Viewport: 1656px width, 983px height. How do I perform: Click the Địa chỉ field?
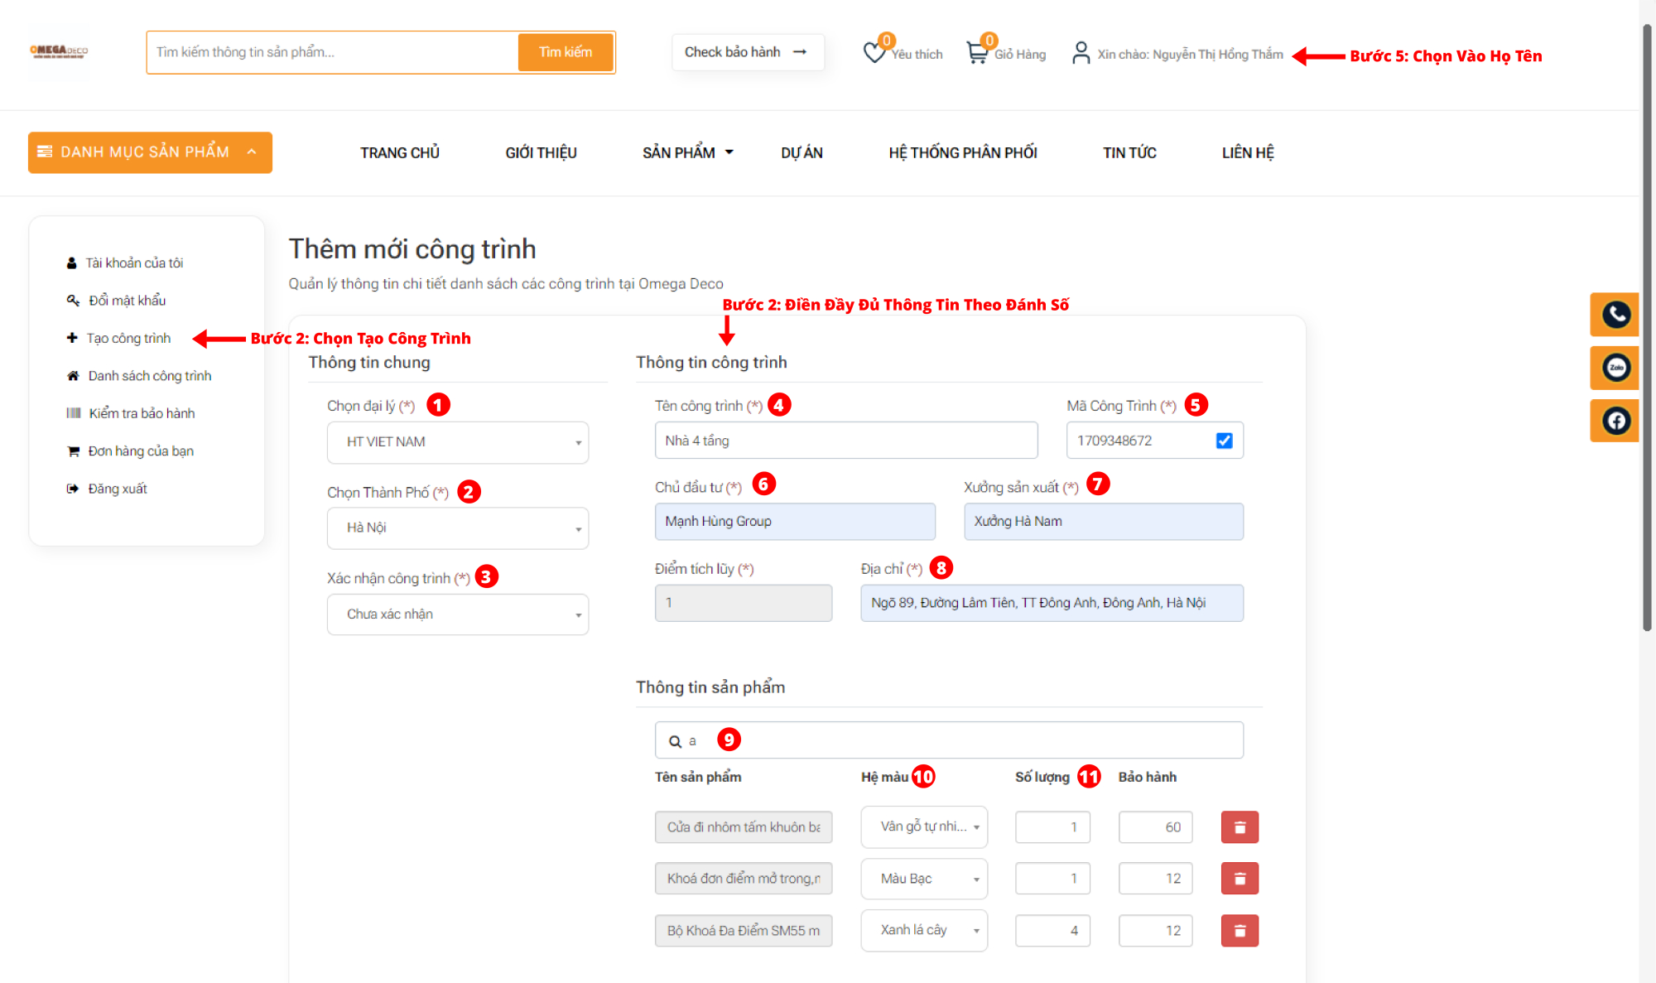[x=1052, y=603]
